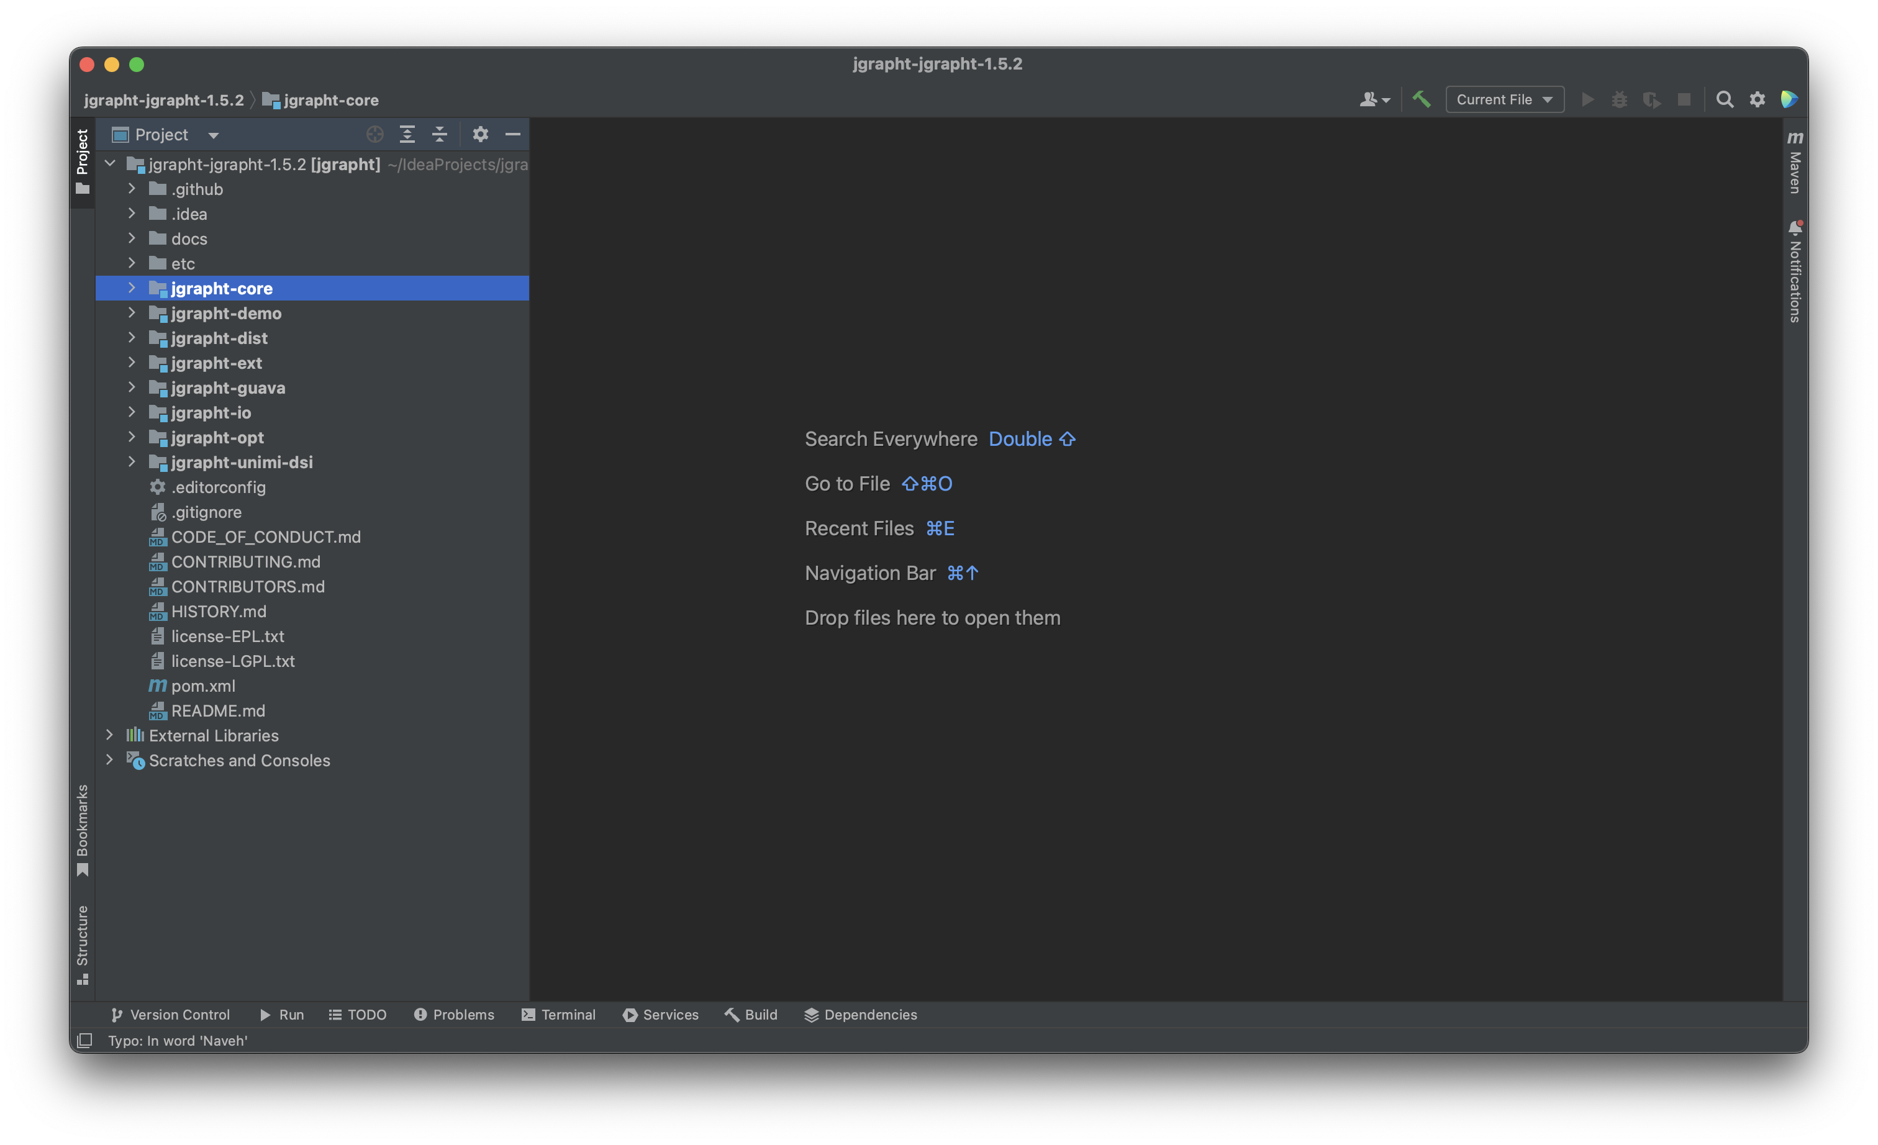Click the jgrapht-jgrapht-1.5.2 breadcrumb
The width and height of the screenshot is (1878, 1145).
pos(164,100)
